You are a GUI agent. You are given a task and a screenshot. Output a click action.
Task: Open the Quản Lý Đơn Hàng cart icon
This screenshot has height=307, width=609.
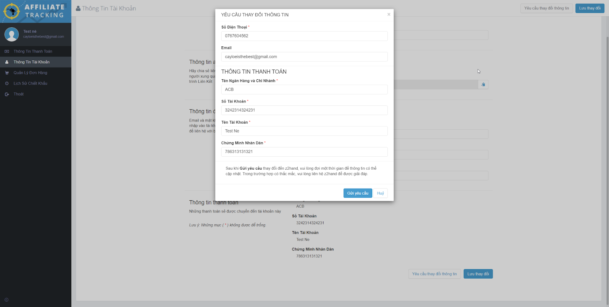[x=7, y=73]
